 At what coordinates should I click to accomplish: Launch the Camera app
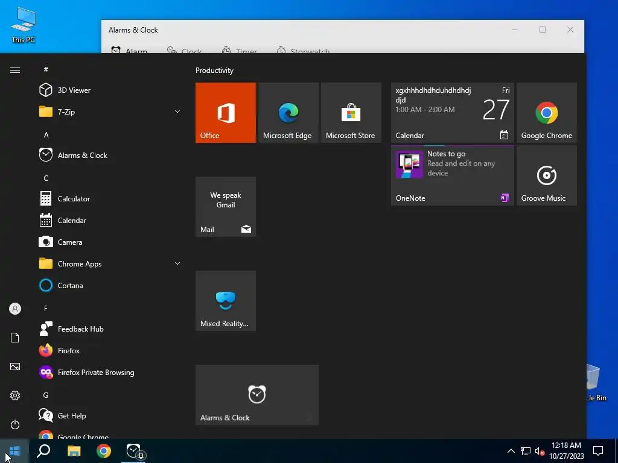pos(110,242)
